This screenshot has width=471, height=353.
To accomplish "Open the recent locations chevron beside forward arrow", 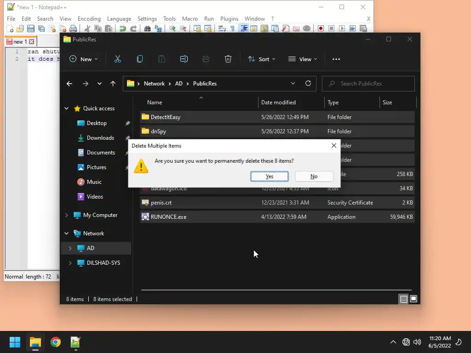I will [99, 84].
